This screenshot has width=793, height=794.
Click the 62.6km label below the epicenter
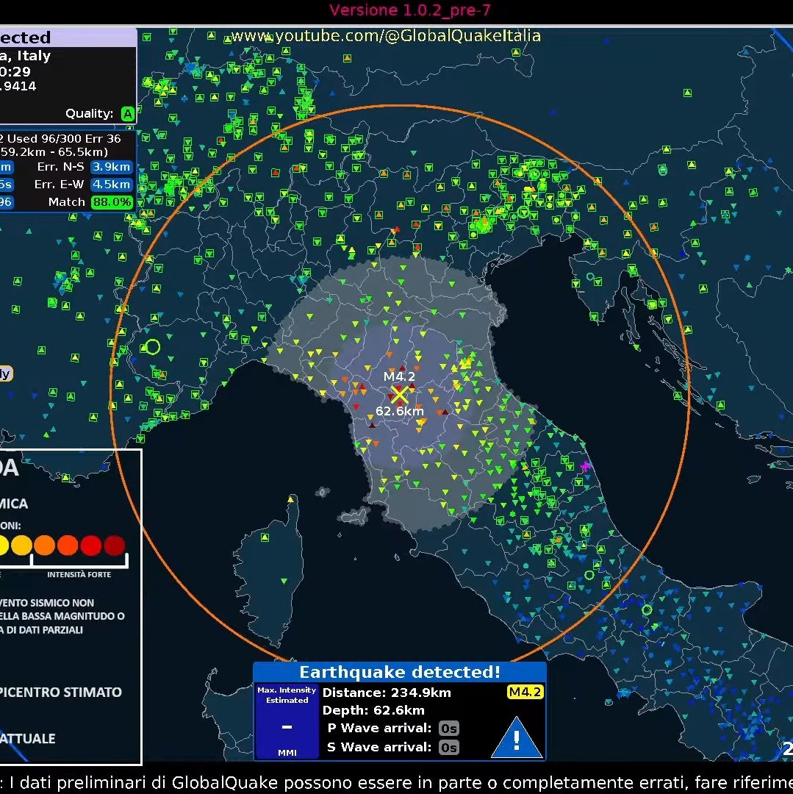[x=399, y=411]
